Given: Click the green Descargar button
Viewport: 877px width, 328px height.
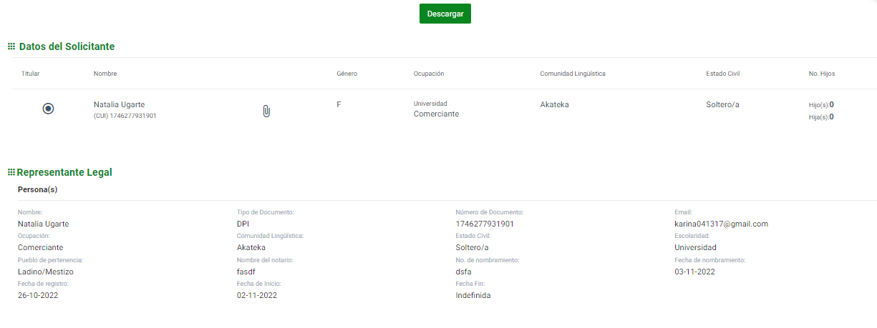Looking at the screenshot, I should click(x=445, y=14).
